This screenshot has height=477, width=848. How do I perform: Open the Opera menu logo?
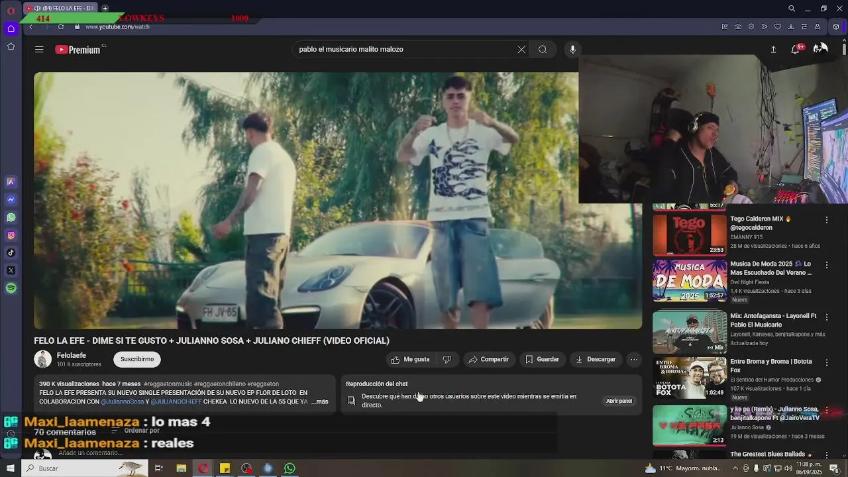(x=11, y=11)
